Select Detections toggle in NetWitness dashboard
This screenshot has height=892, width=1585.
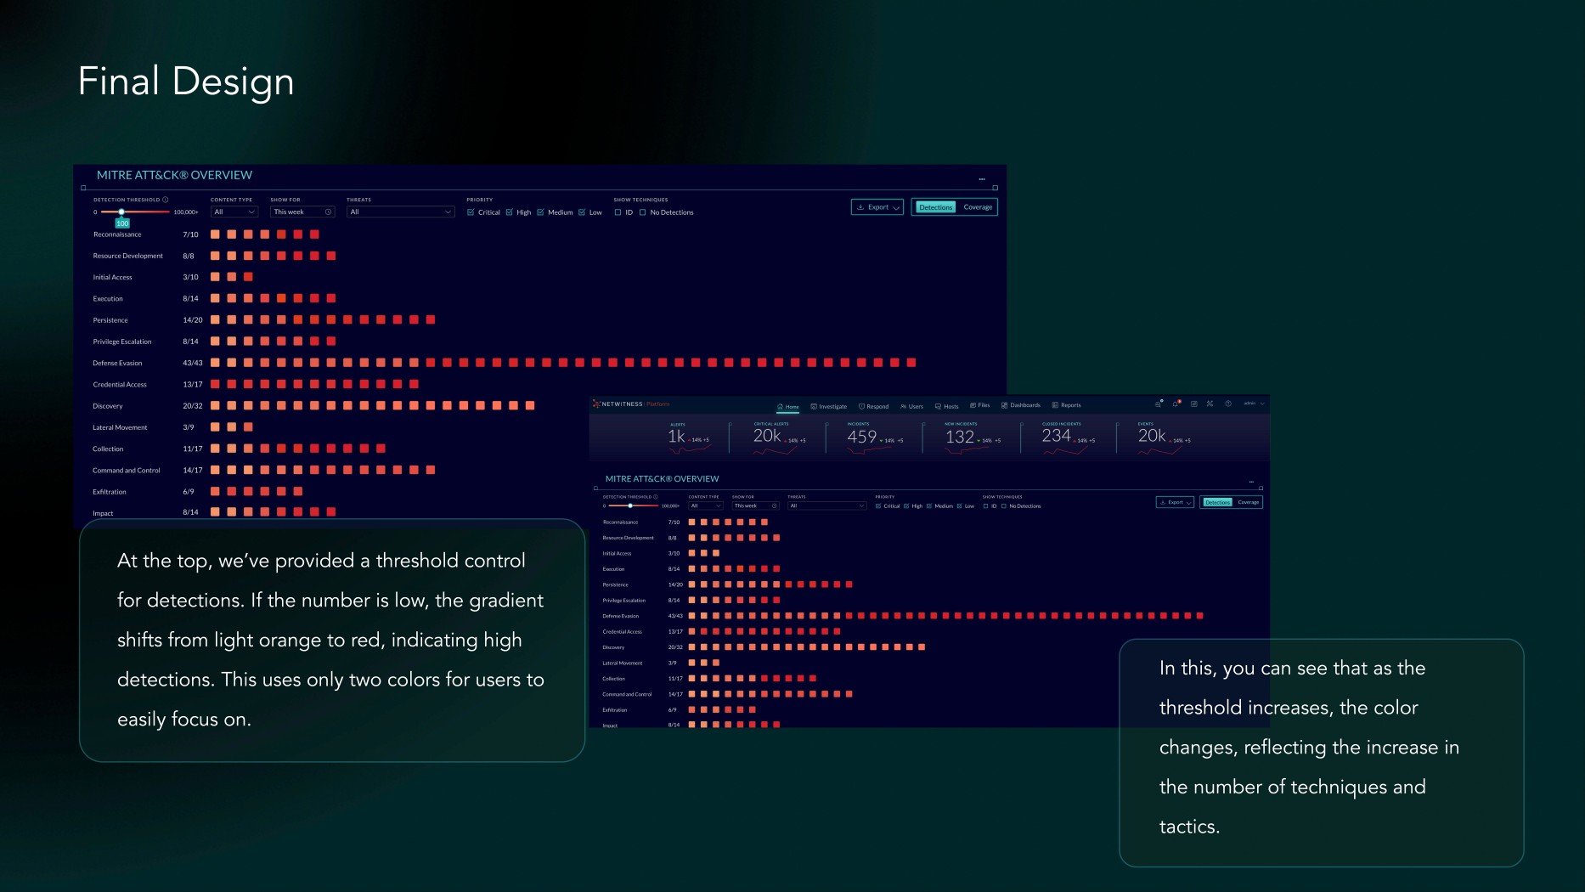[x=1217, y=502]
